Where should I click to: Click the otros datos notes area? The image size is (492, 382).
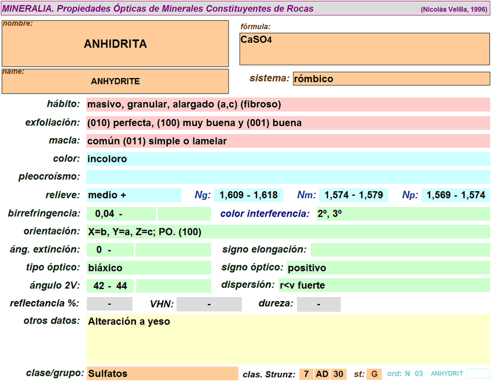pyautogui.click(x=288, y=339)
